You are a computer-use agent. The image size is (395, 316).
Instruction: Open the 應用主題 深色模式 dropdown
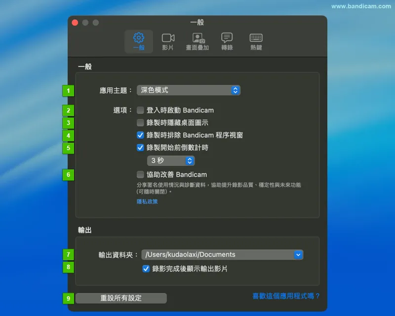pyautogui.click(x=189, y=90)
